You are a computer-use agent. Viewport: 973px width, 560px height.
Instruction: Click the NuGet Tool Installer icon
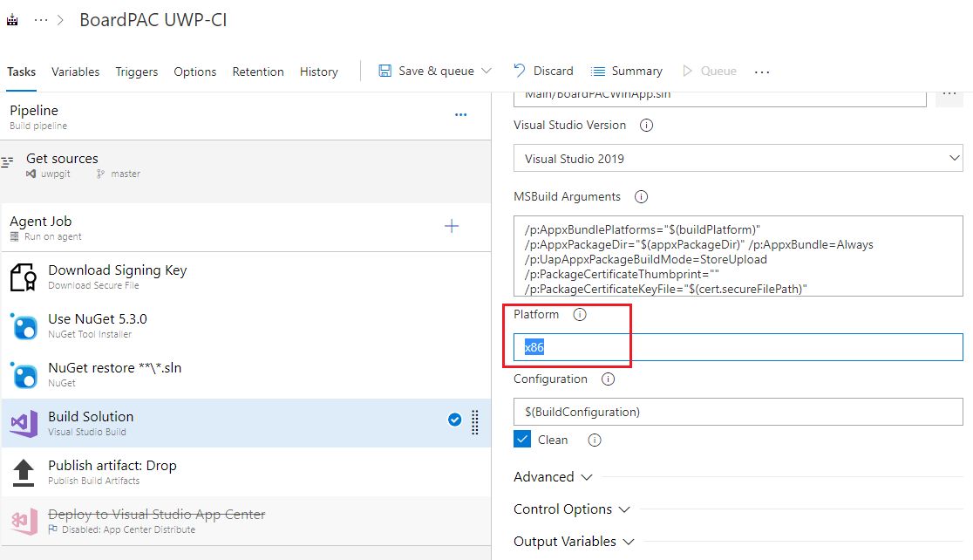(x=24, y=326)
